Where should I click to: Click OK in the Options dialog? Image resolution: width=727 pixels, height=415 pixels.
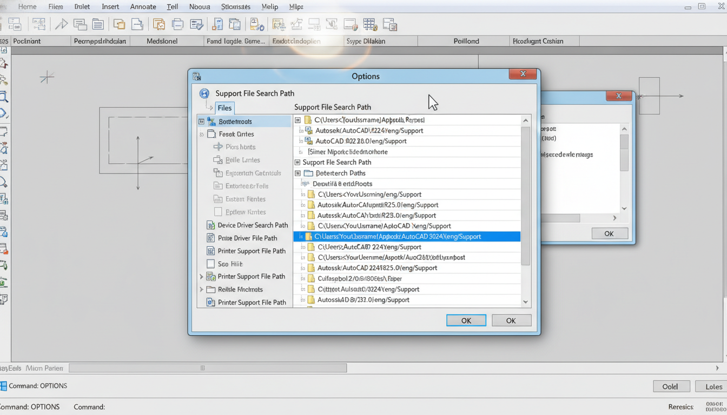[x=466, y=320]
